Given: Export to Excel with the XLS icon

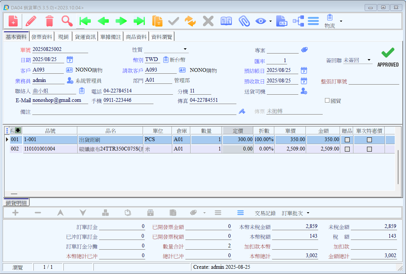Looking at the screenshot, I should tap(282, 21).
